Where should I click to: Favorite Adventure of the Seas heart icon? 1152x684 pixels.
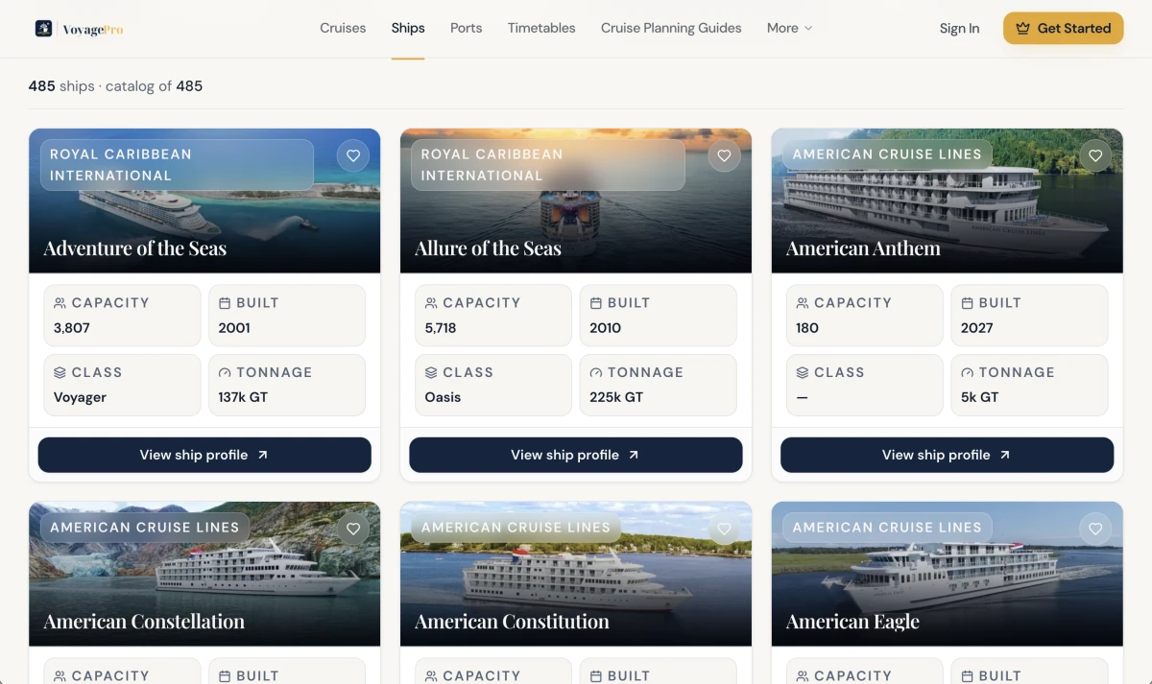[353, 155]
